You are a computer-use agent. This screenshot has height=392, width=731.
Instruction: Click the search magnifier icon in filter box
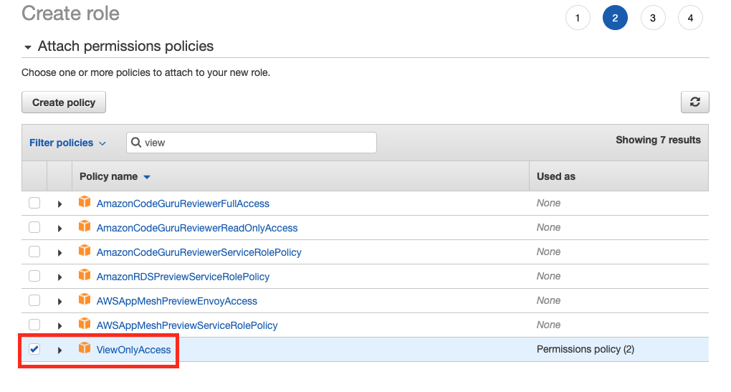(136, 142)
